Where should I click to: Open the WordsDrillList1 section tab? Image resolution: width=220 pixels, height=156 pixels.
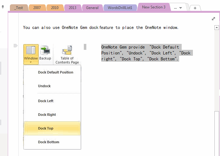(120, 8)
